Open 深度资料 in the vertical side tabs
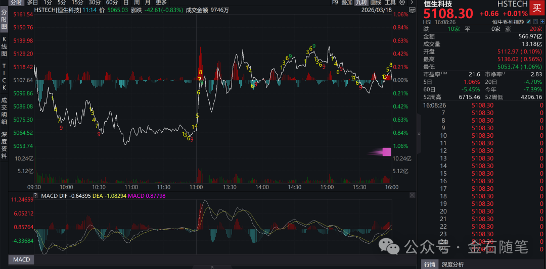The height and width of the screenshot is (269, 546). pyautogui.click(x=4, y=145)
